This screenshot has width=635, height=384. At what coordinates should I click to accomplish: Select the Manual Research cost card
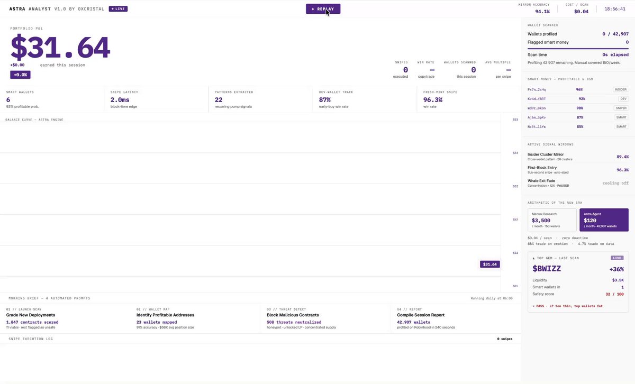click(x=552, y=220)
